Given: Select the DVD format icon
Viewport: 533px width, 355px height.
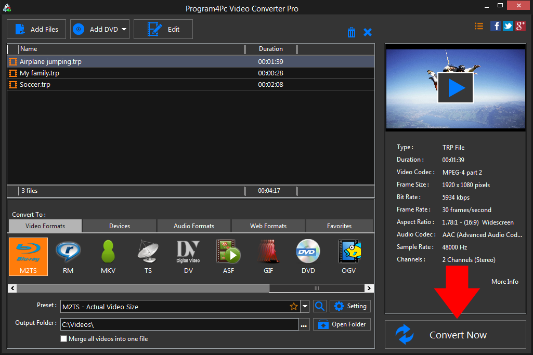Looking at the screenshot, I should 308,256.
